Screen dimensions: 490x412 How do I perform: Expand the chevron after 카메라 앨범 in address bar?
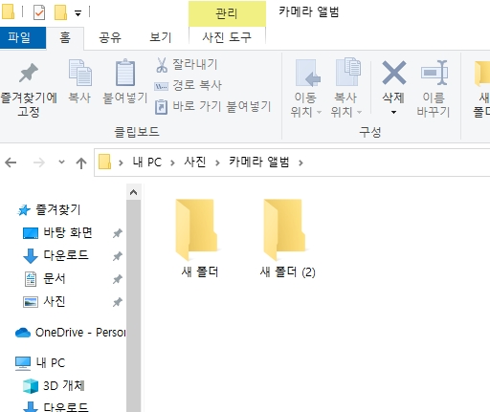[301, 163]
